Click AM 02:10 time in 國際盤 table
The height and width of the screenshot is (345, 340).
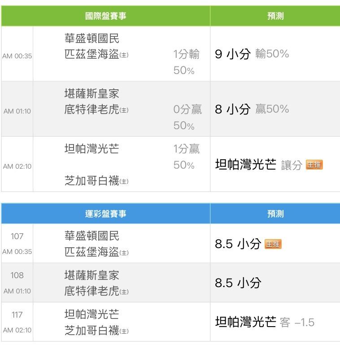pyautogui.click(x=17, y=166)
